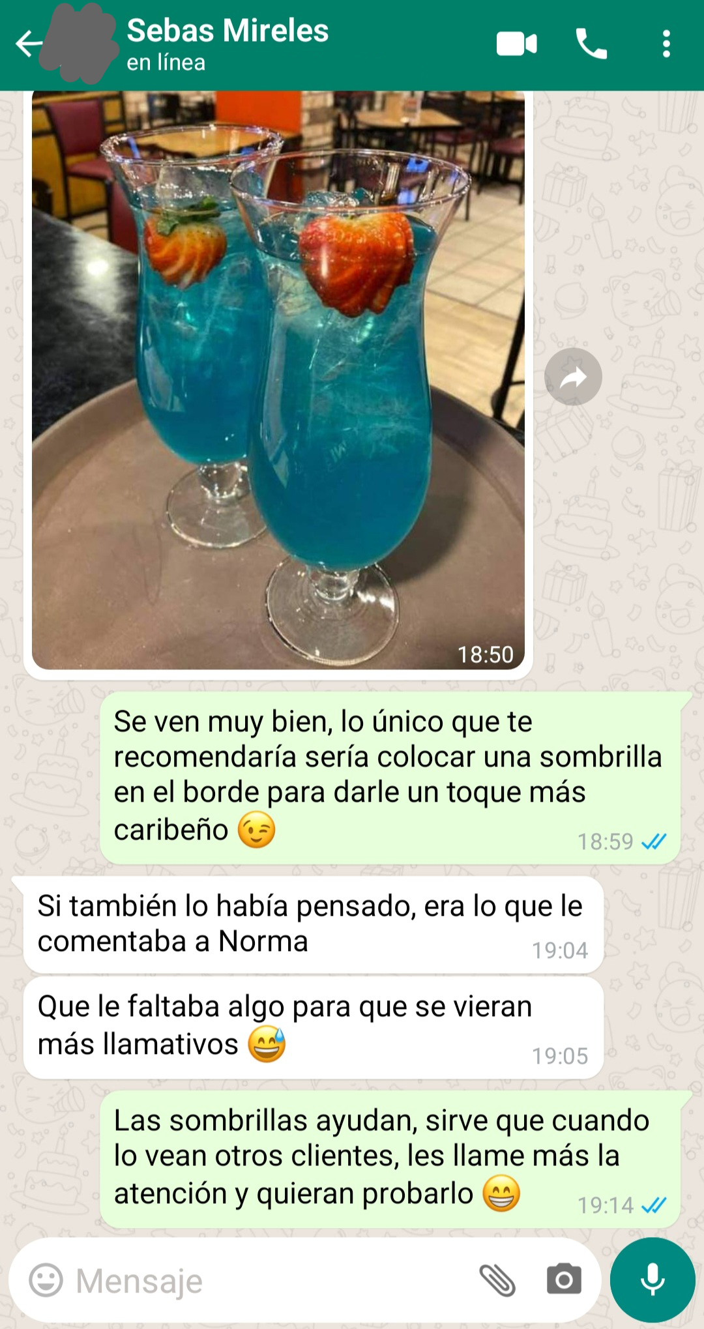Start a voice call with the phone icon
The image size is (704, 1329).
tap(591, 44)
